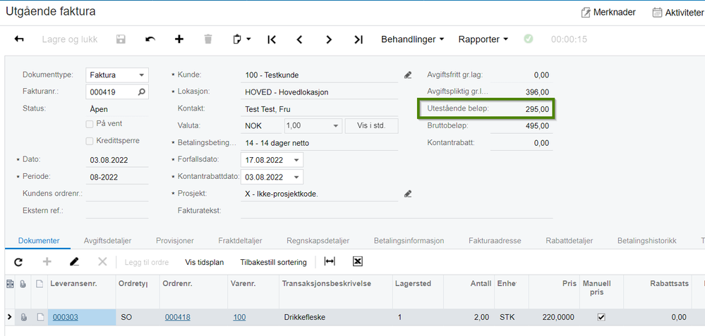Toggle Manuell pris checkbox for Drikkefleske
Image resolution: width=705 pixels, height=336 pixels.
(601, 317)
